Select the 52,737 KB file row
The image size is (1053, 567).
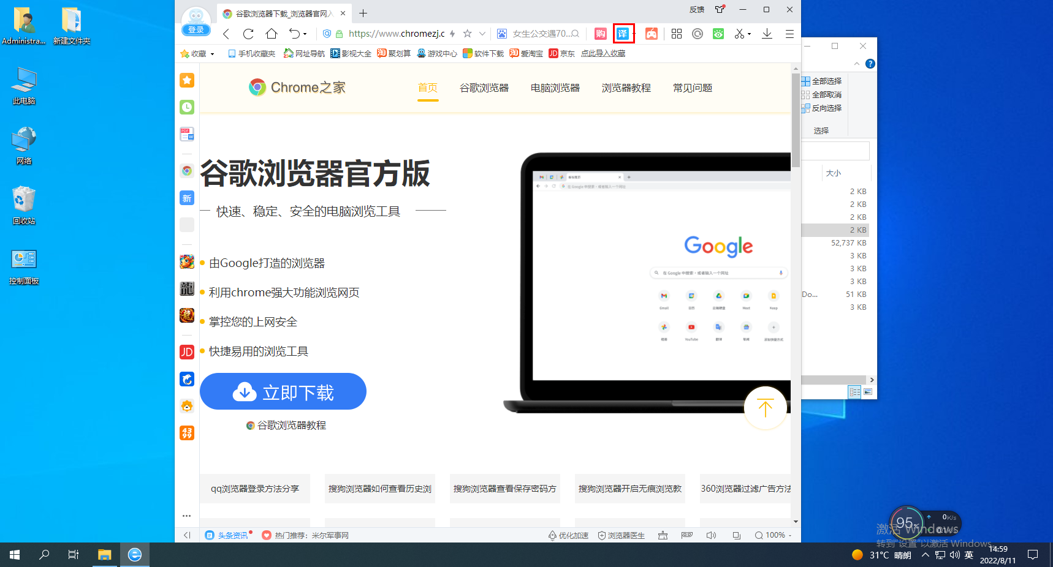[x=835, y=243]
